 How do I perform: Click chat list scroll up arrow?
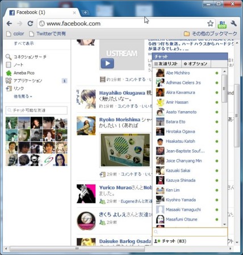click(x=224, y=71)
